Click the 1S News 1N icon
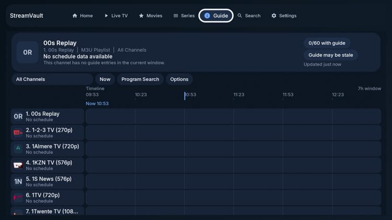 click(18, 181)
